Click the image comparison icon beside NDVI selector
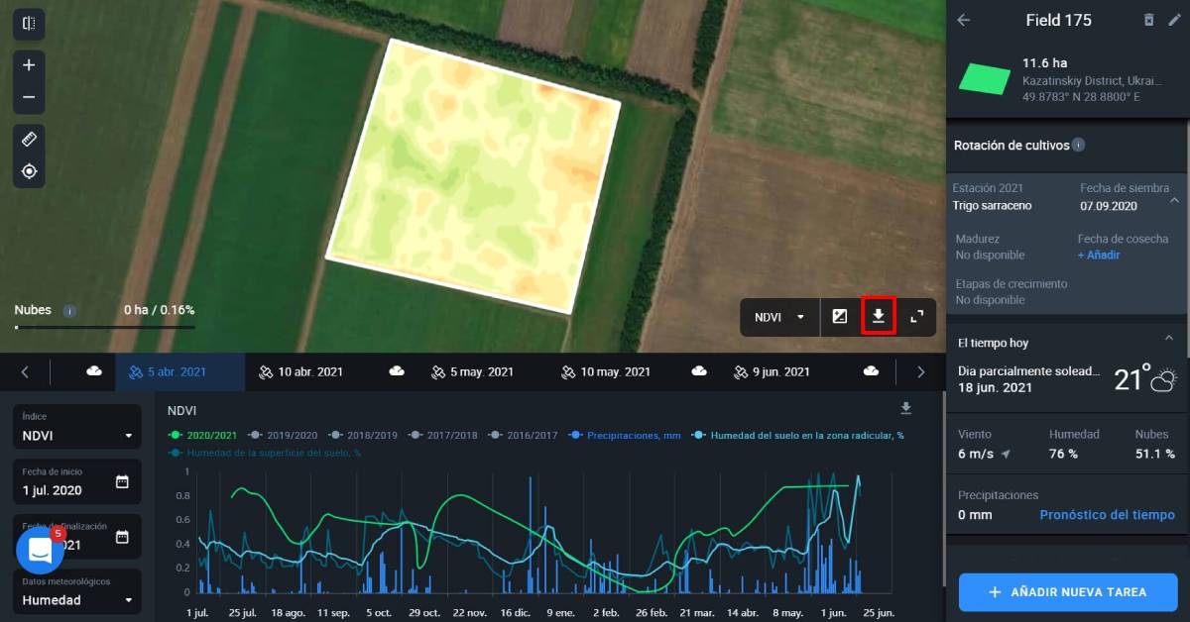Screen dimensions: 1190x622 pos(840,317)
